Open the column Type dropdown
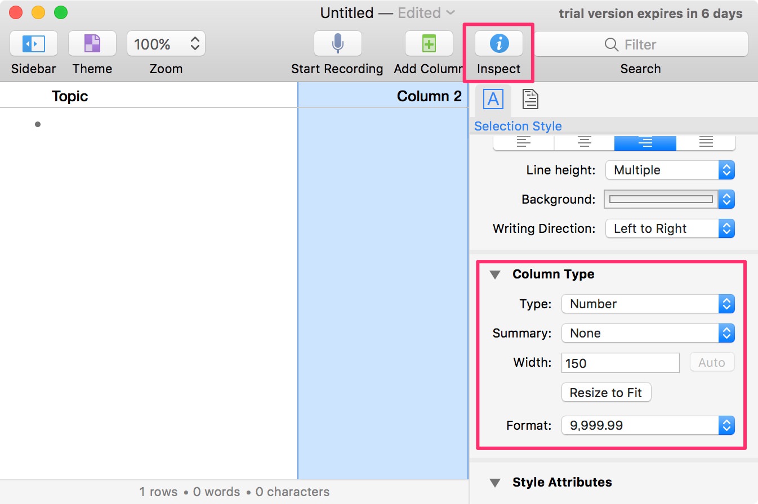The image size is (758, 504). pyautogui.click(x=648, y=304)
